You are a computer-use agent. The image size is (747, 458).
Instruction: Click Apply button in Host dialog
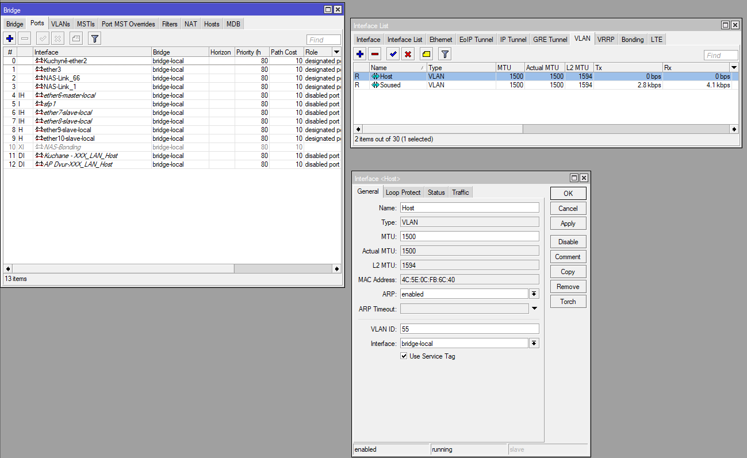568,224
